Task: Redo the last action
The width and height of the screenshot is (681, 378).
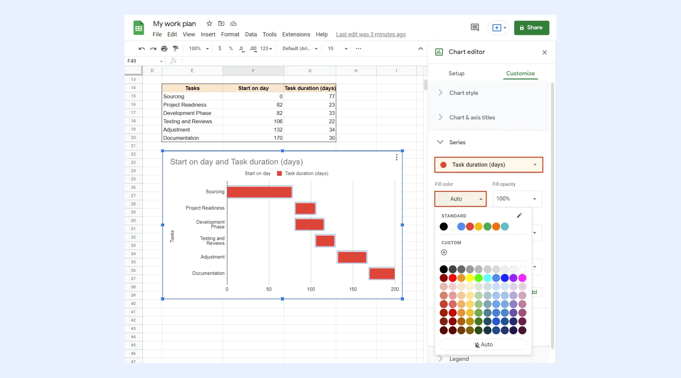Action: [x=153, y=49]
